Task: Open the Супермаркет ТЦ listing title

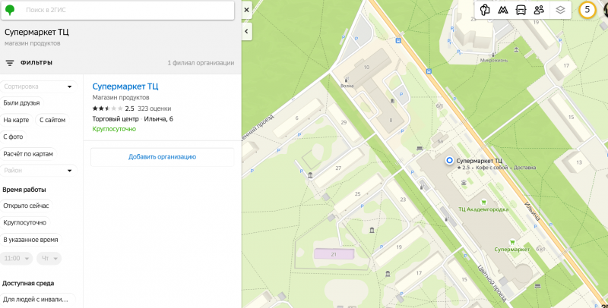Action: point(125,86)
